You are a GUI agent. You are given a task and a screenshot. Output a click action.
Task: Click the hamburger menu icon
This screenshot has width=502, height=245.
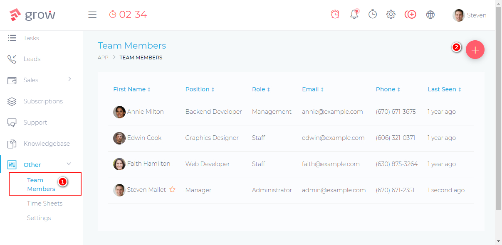click(x=92, y=15)
